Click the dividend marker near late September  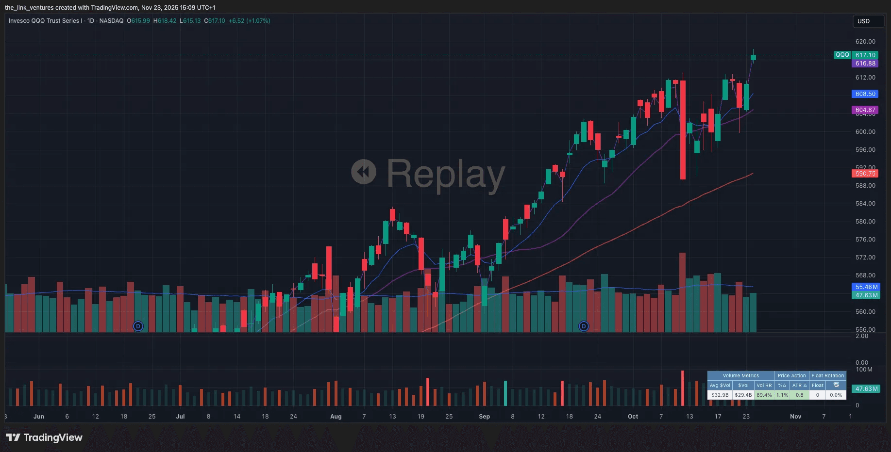click(584, 326)
